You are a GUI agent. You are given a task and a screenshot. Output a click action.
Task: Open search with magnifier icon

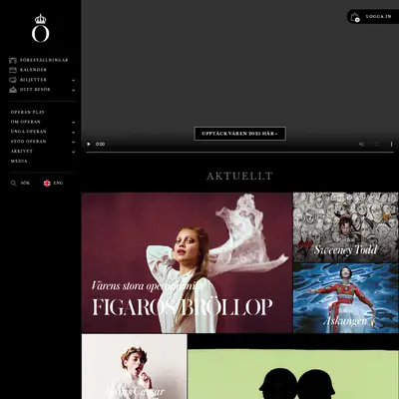point(13,184)
